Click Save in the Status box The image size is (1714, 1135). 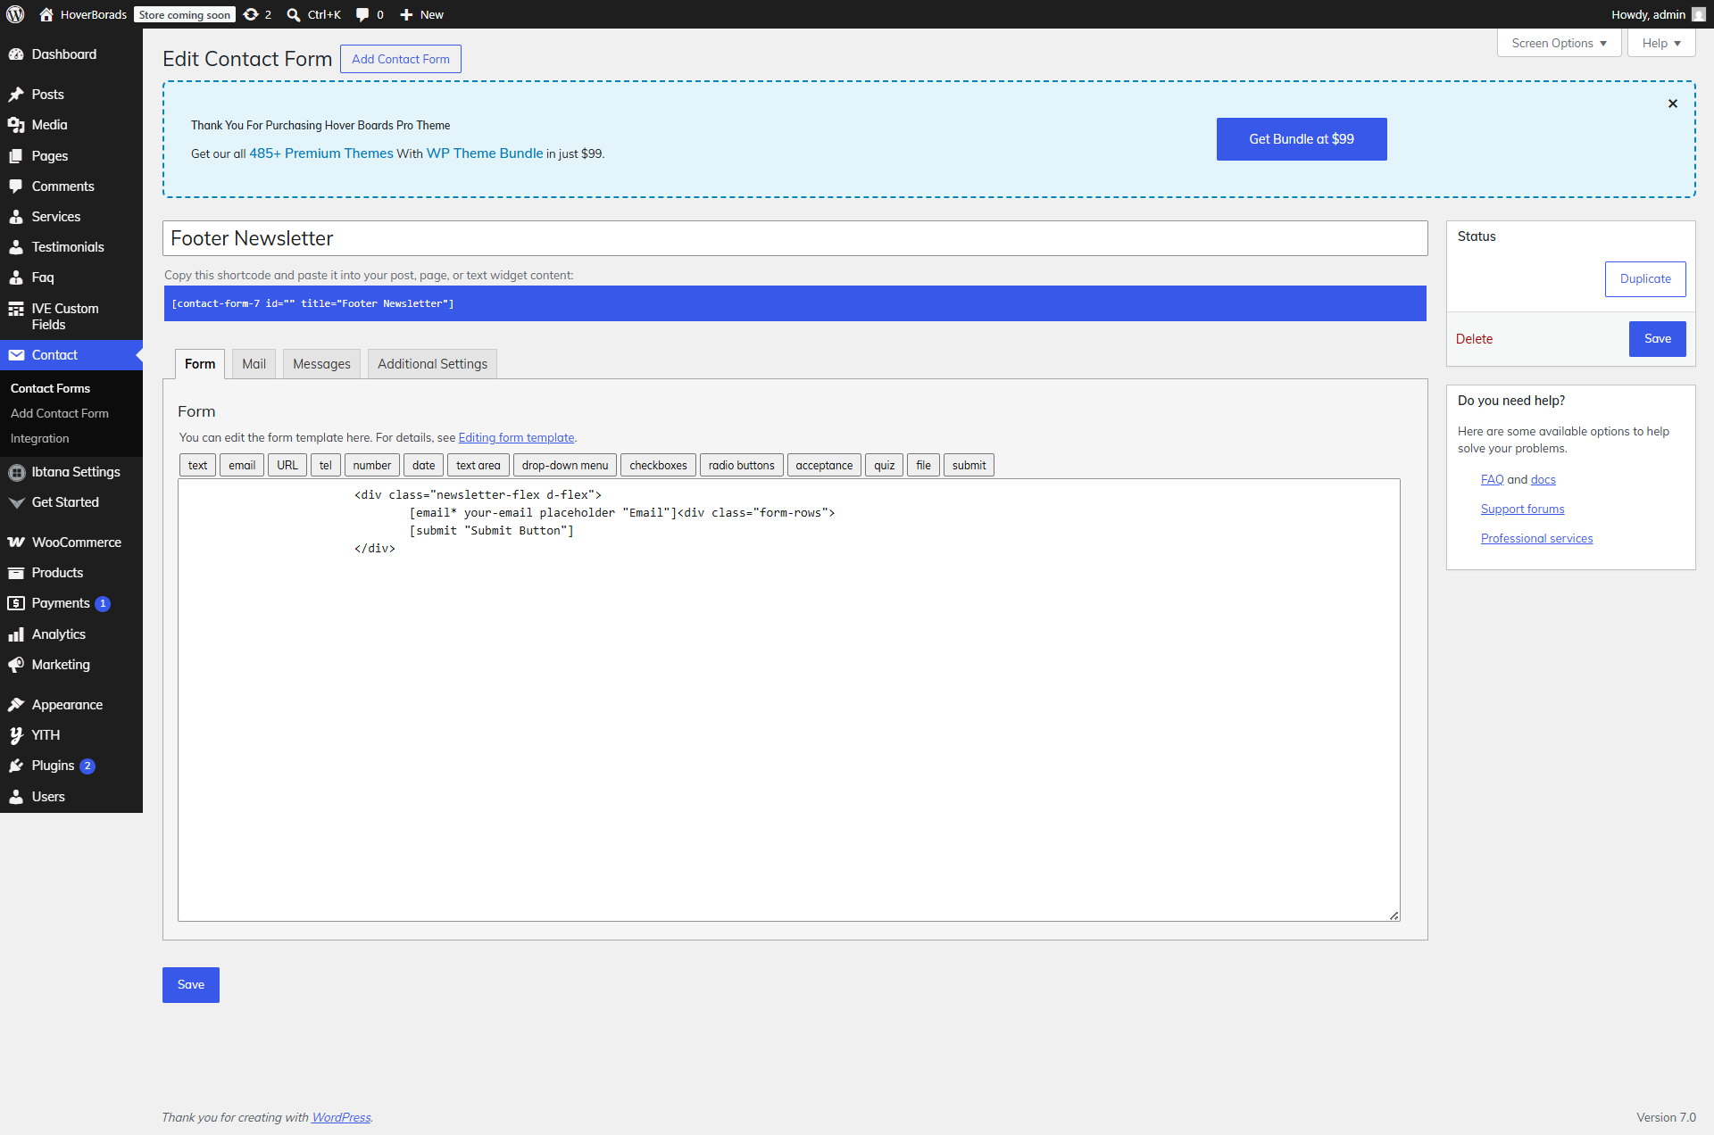tap(1658, 339)
